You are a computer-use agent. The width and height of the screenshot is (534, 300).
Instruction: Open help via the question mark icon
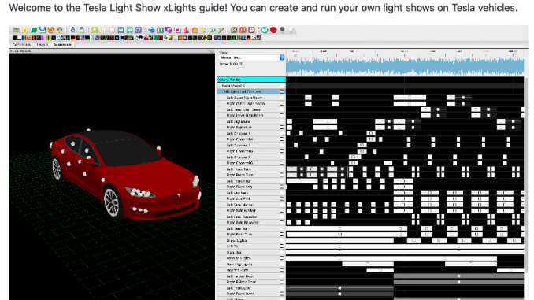pos(265,30)
